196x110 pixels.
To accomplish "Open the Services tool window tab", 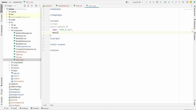I will click(45, 108).
